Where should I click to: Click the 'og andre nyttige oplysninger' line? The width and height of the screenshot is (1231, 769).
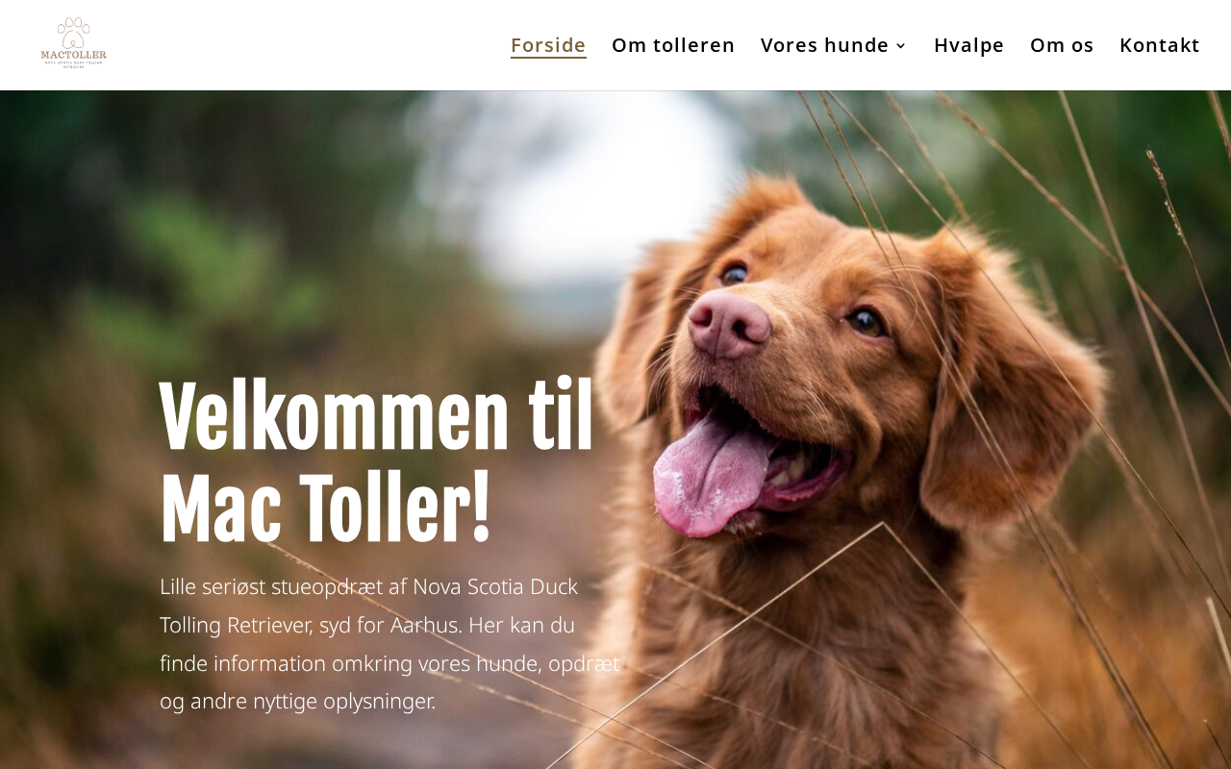tap(297, 701)
